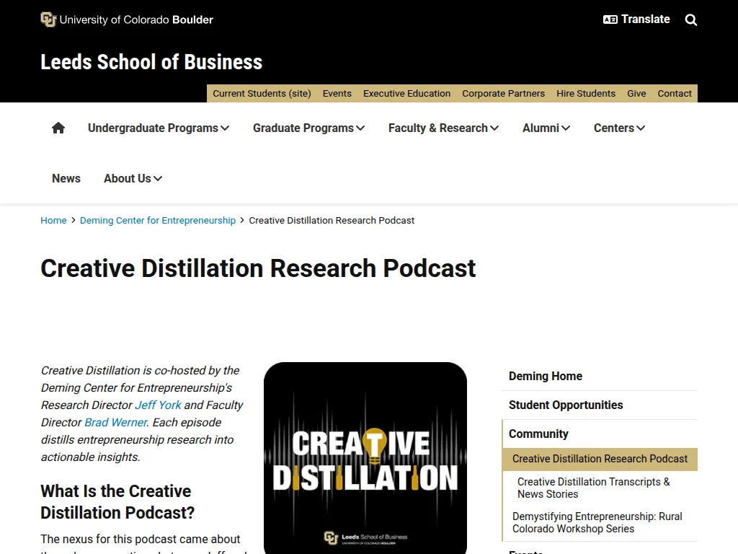738x554 pixels.
Task: Click University of Colorado Boulder wordmark
Action: click(136, 19)
